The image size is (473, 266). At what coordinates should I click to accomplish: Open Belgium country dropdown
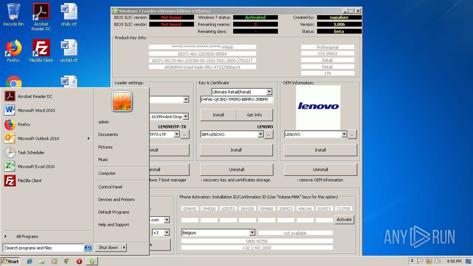click(252, 233)
